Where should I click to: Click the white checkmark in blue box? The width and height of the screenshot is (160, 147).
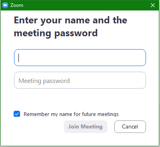[17, 114]
